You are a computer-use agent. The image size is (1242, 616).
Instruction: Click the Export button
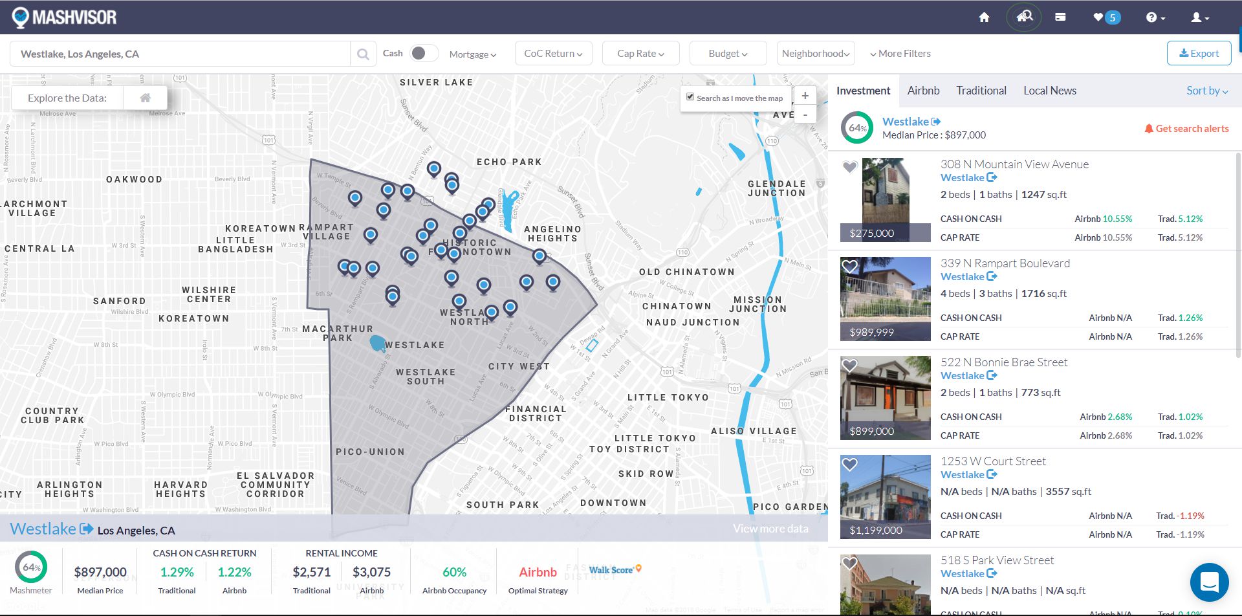pyautogui.click(x=1199, y=54)
